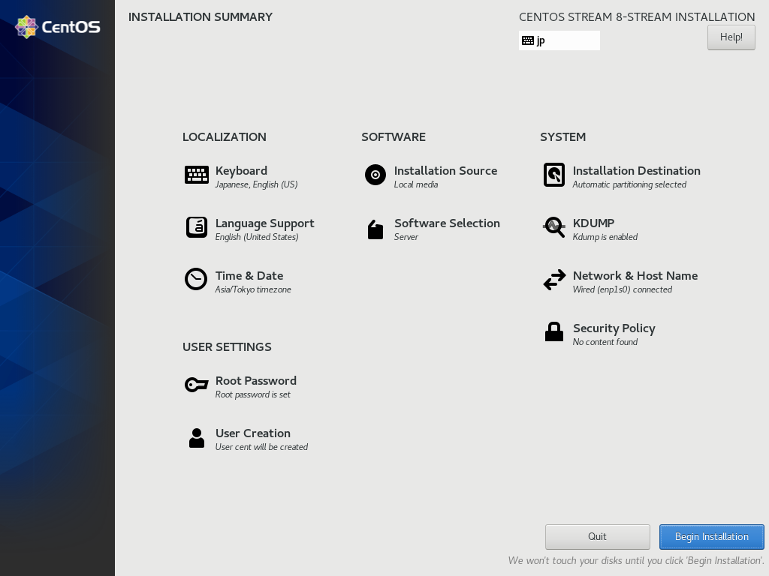Click the "INSTALLATION SUMMARY" page title
This screenshot has width=769, height=576.
point(200,17)
